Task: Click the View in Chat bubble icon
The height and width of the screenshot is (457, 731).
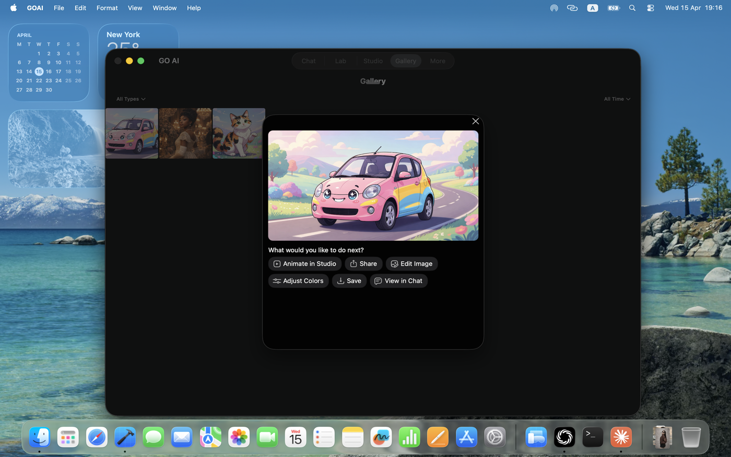Action: 378,281
